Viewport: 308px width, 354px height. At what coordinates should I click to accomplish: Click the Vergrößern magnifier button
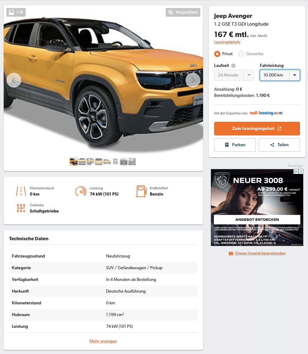pyautogui.click(x=183, y=12)
